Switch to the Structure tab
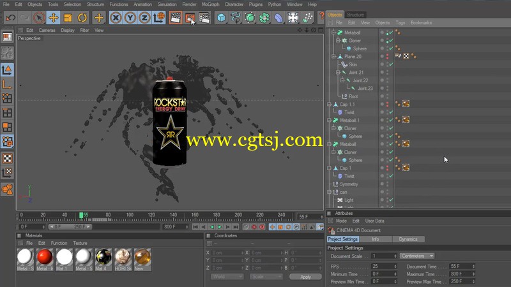The height and width of the screenshot is (287, 511). (x=355, y=15)
